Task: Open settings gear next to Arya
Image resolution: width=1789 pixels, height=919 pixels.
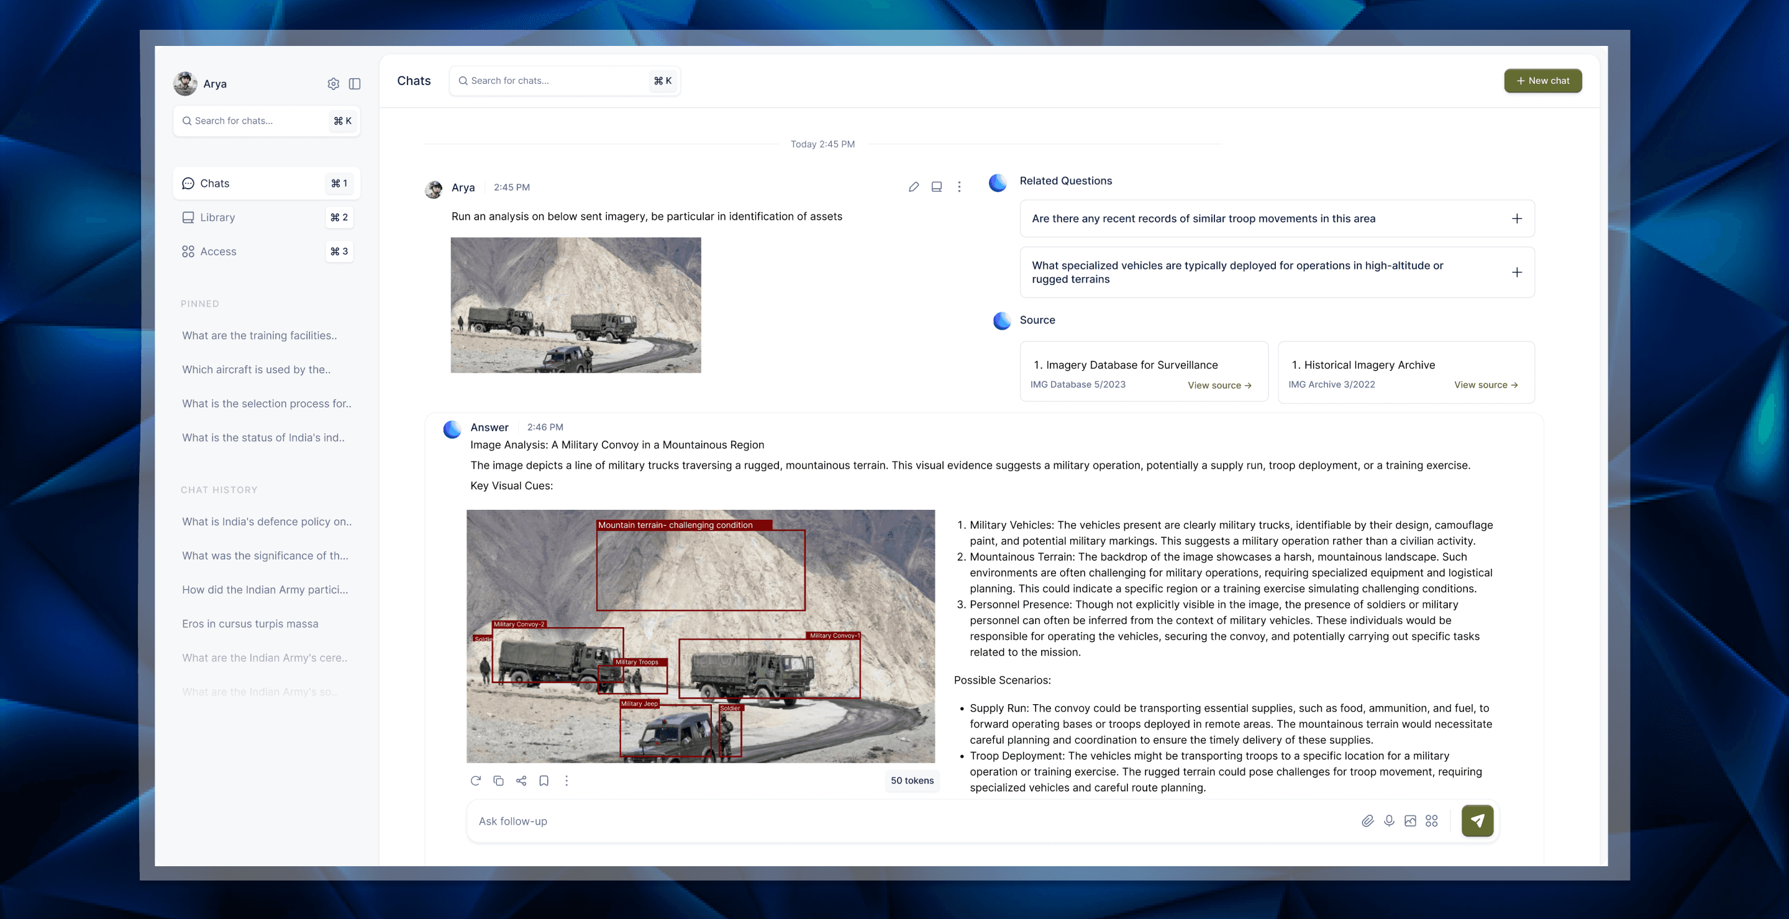Action: [x=334, y=83]
